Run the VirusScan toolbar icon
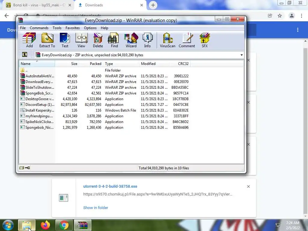 pyautogui.click(x=168, y=40)
